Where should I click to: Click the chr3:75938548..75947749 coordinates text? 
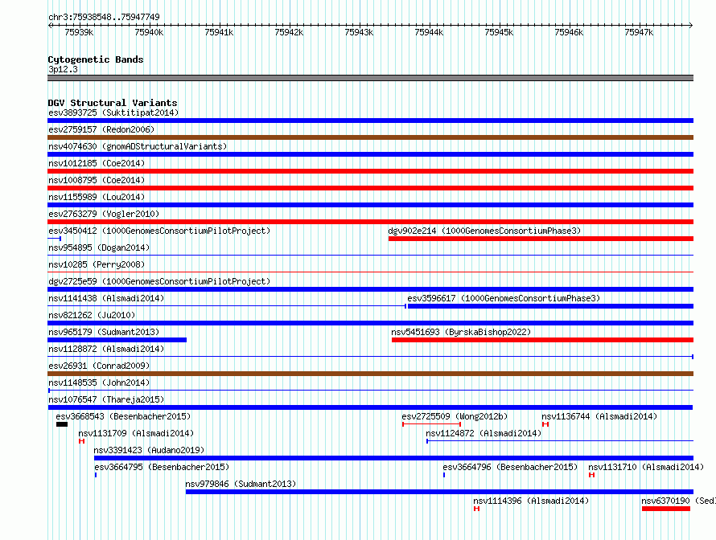104,17
